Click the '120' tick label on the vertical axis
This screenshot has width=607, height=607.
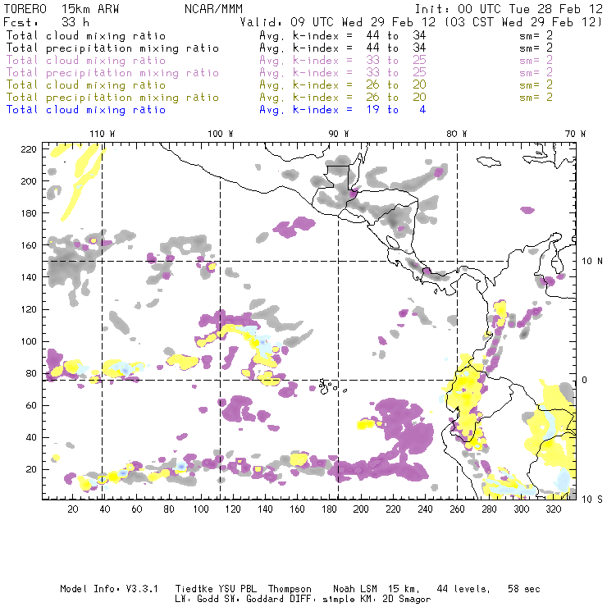tap(29, 310)
